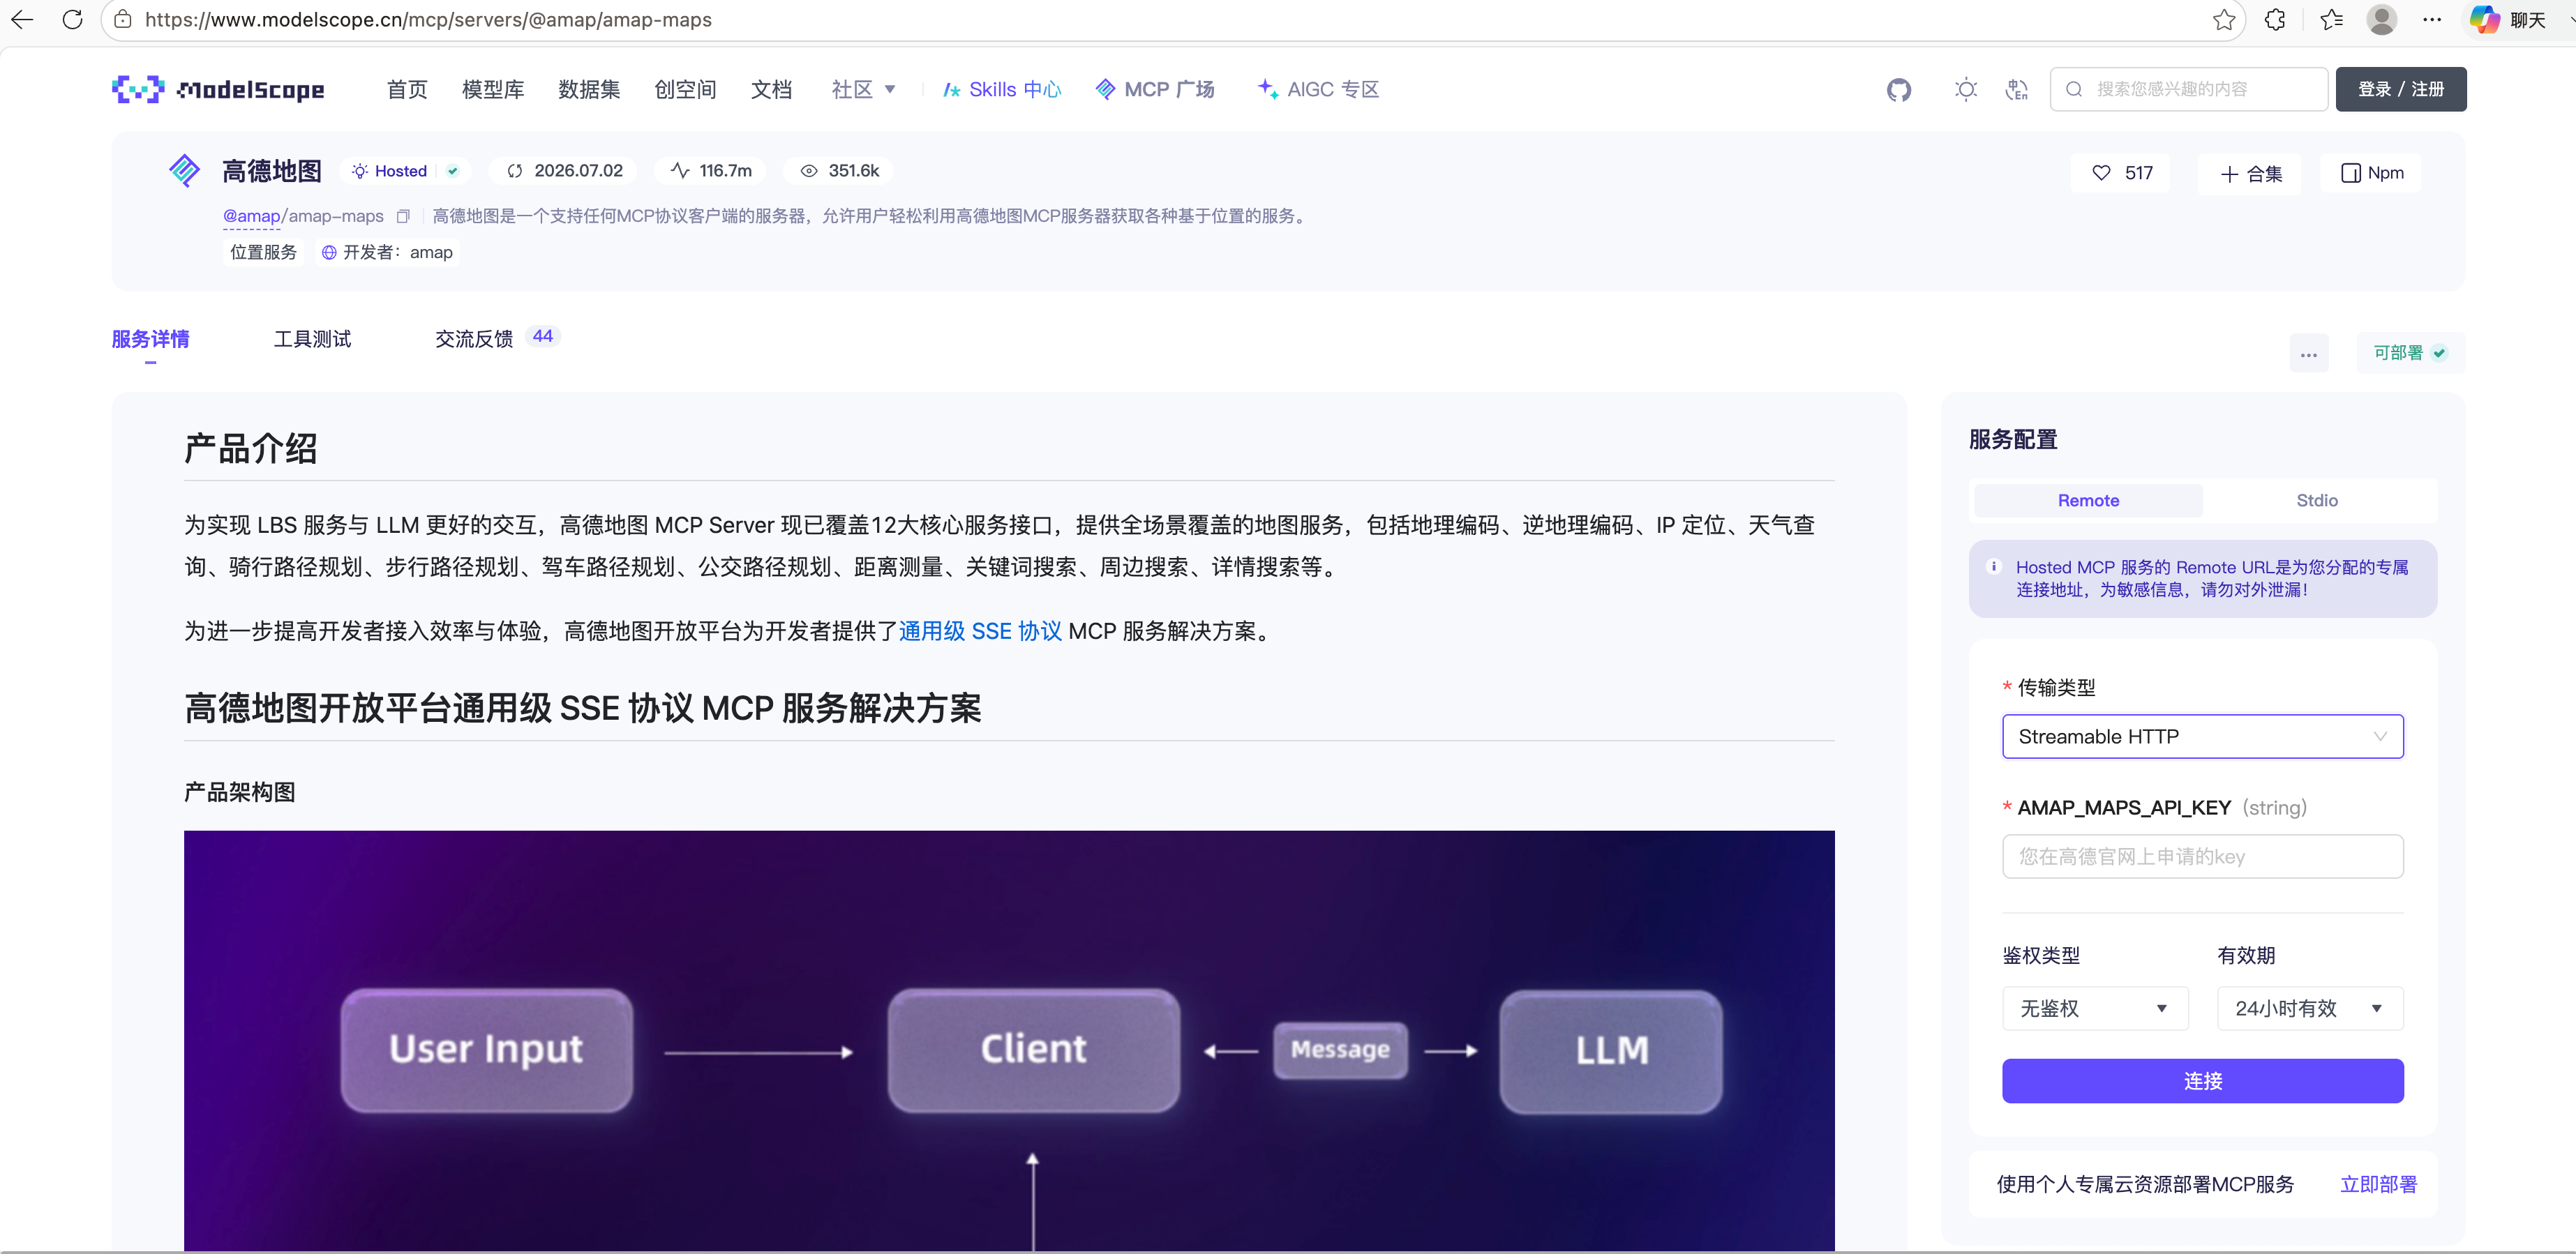Image resolution: width=2576 pixels, height=1254 pixels.
Task: Click the 服务配置 panel heading
Action: pos(2013,439)
